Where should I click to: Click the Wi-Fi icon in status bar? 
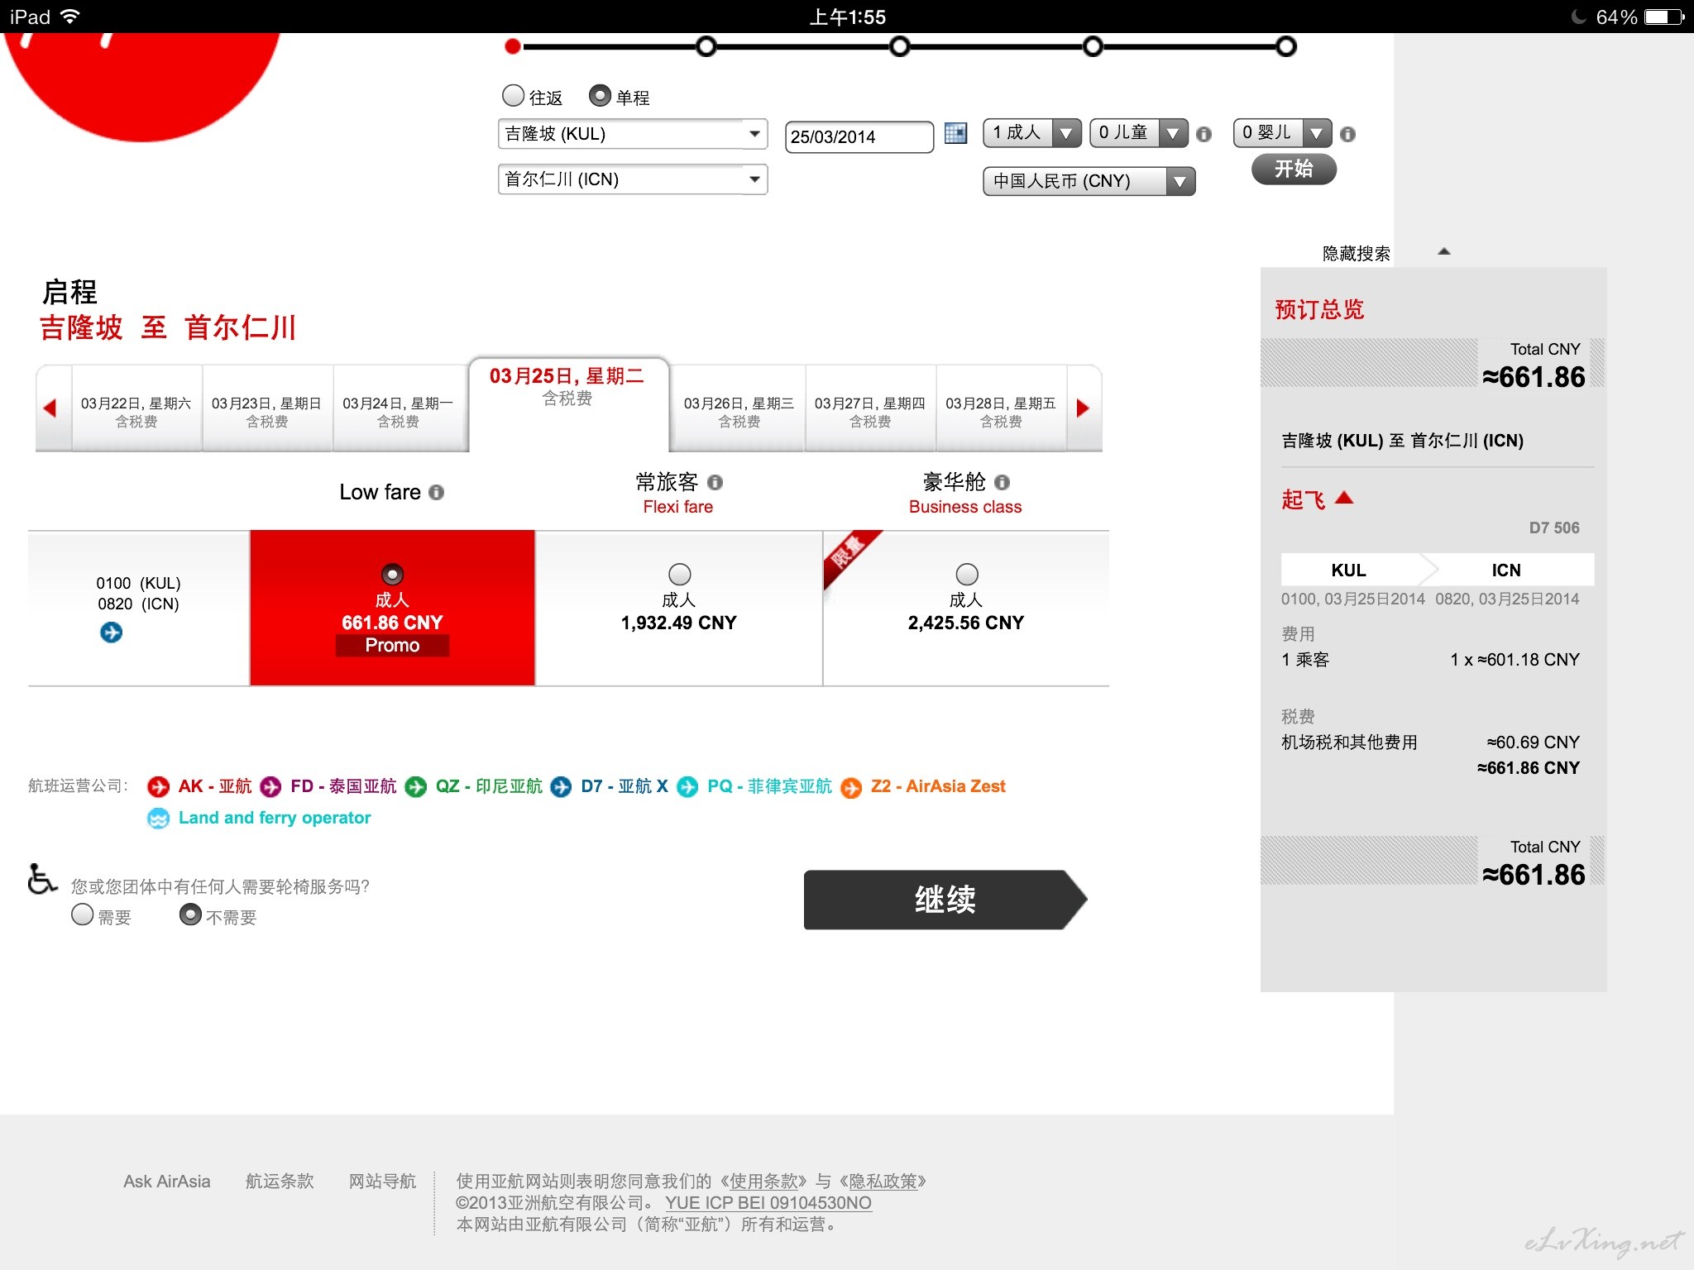(70, 17)
